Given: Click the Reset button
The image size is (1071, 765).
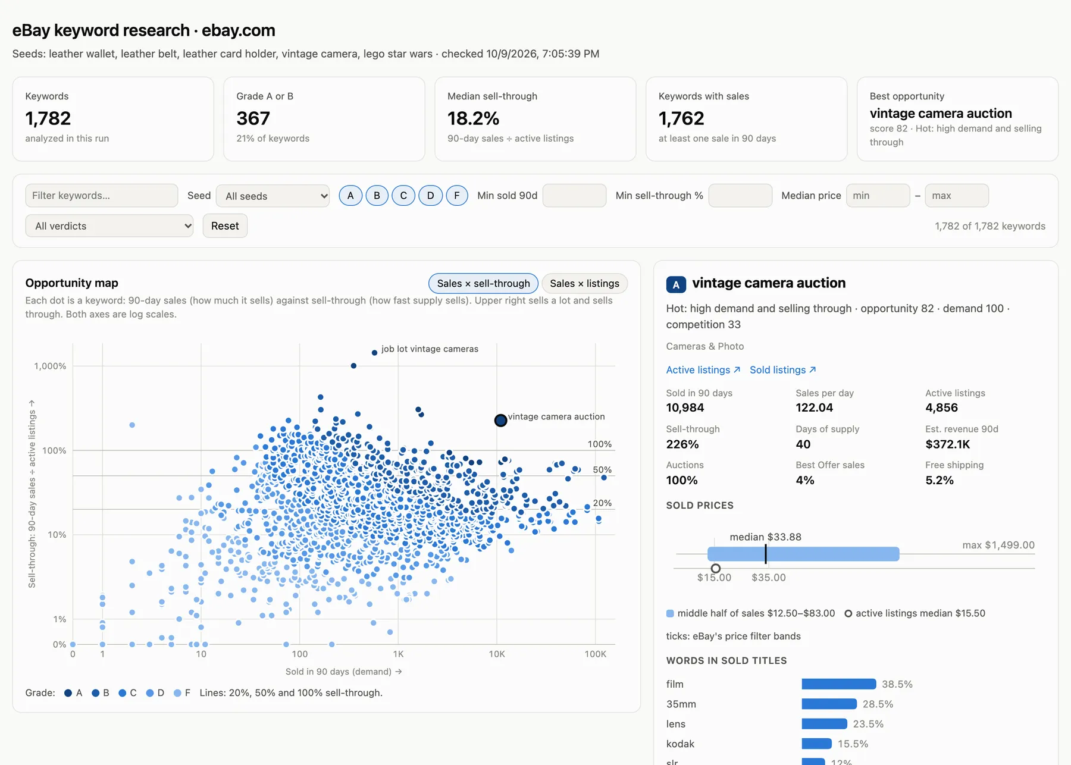Looking at the screenshot, I should tap(225, 226).
